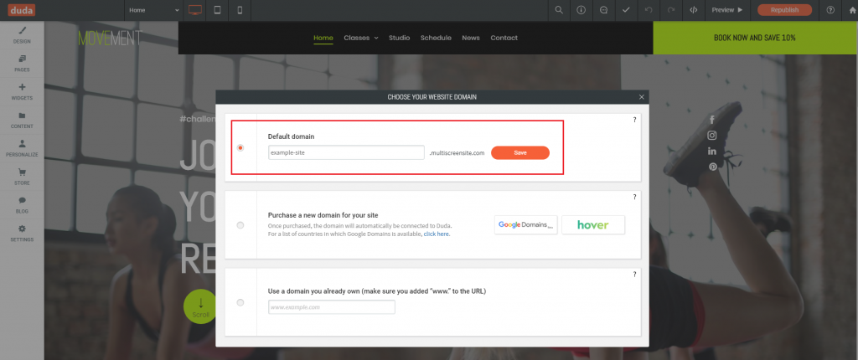The height and width of the screenshot is (360, 858).
Task: Click the Studio nav menu item
Action: coord(400,38)
